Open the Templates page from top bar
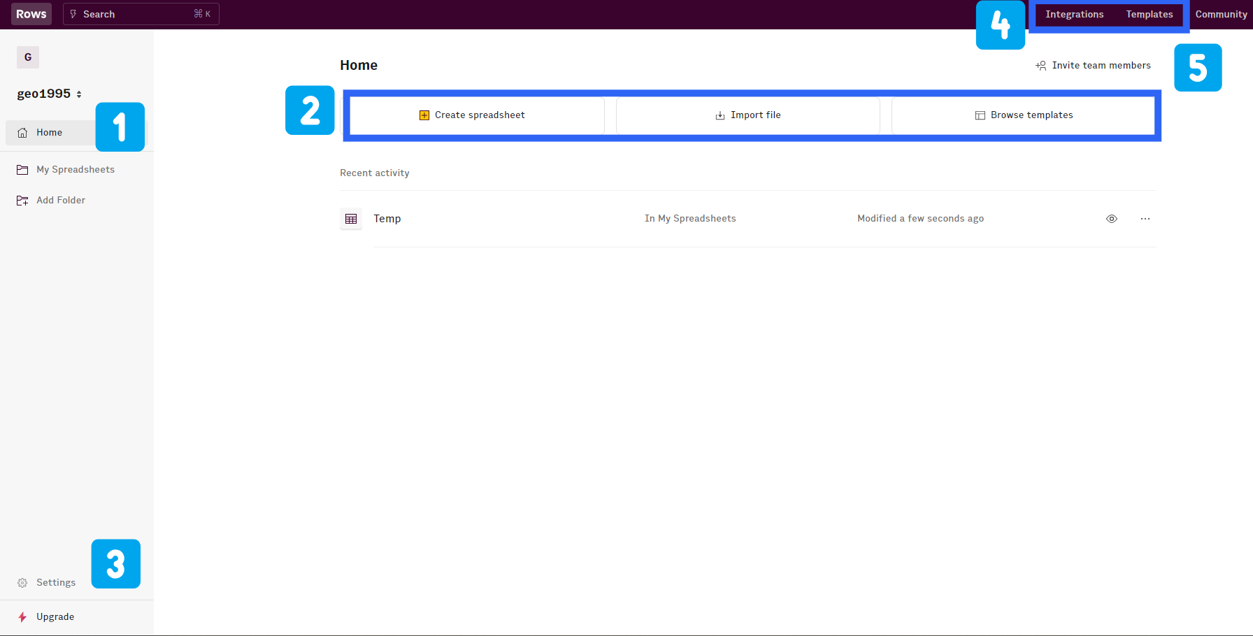 [x=1149, y=15]
